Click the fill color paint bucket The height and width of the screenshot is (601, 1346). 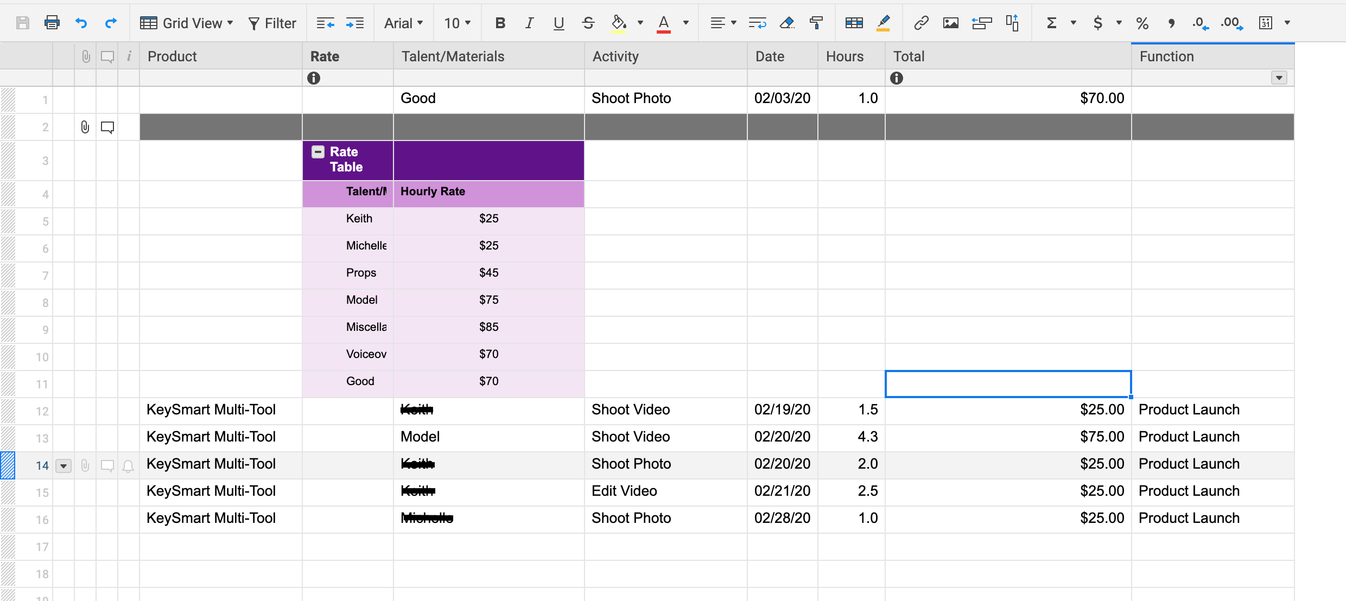[x=619, y=23]
